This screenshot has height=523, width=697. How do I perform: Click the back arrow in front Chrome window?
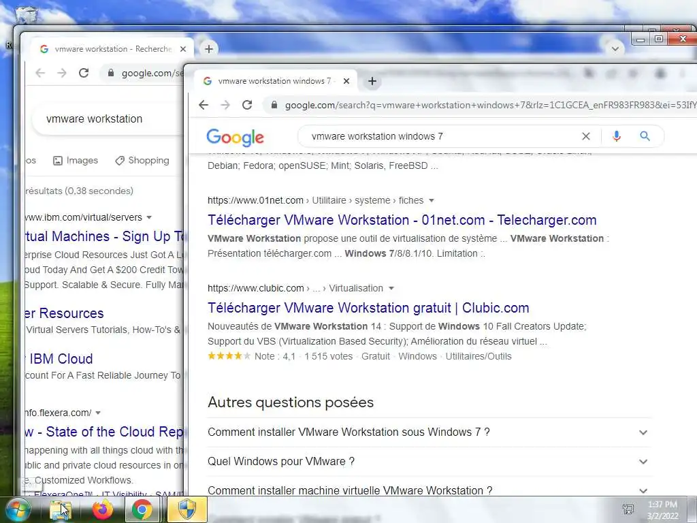204,105
